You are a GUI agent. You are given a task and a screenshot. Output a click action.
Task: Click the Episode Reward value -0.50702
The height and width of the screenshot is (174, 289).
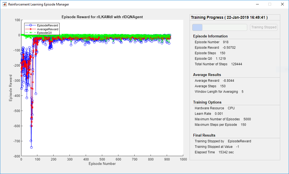229,48
